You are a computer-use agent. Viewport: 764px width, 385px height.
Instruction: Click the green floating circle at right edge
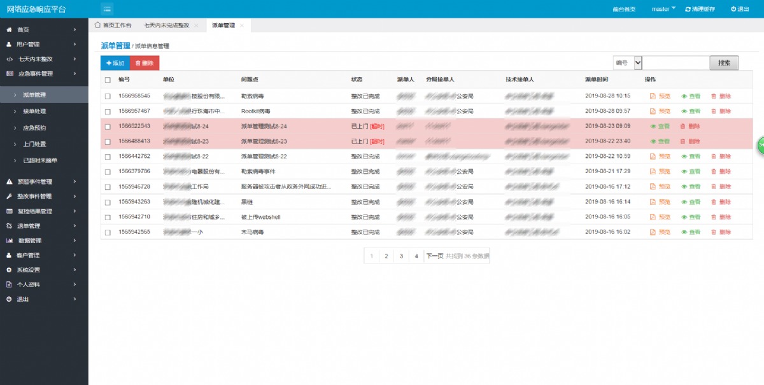[x=760, y=146]
